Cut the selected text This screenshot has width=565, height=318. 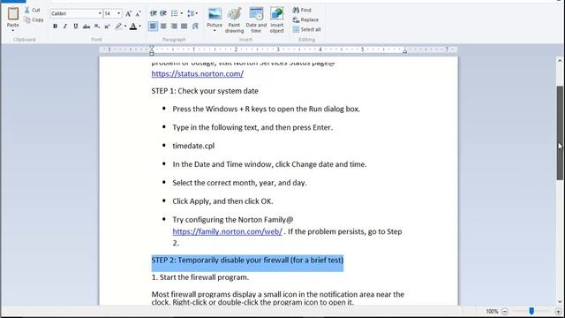[33, 10]
